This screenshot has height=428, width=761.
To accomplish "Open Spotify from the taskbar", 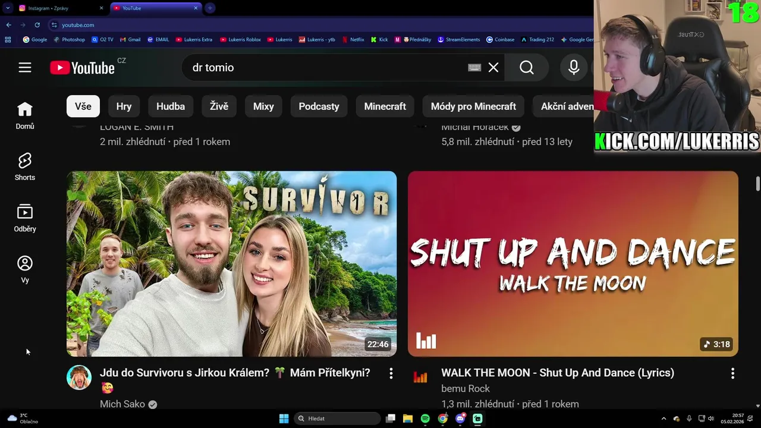I will (x=425, y=418).
